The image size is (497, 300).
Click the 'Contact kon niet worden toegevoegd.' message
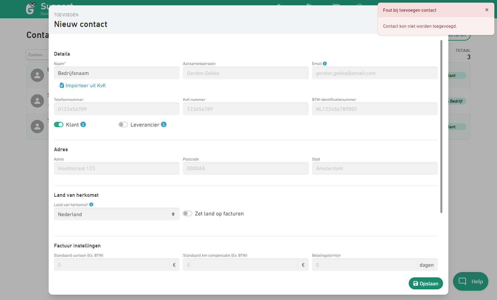[x=420, y=26]
